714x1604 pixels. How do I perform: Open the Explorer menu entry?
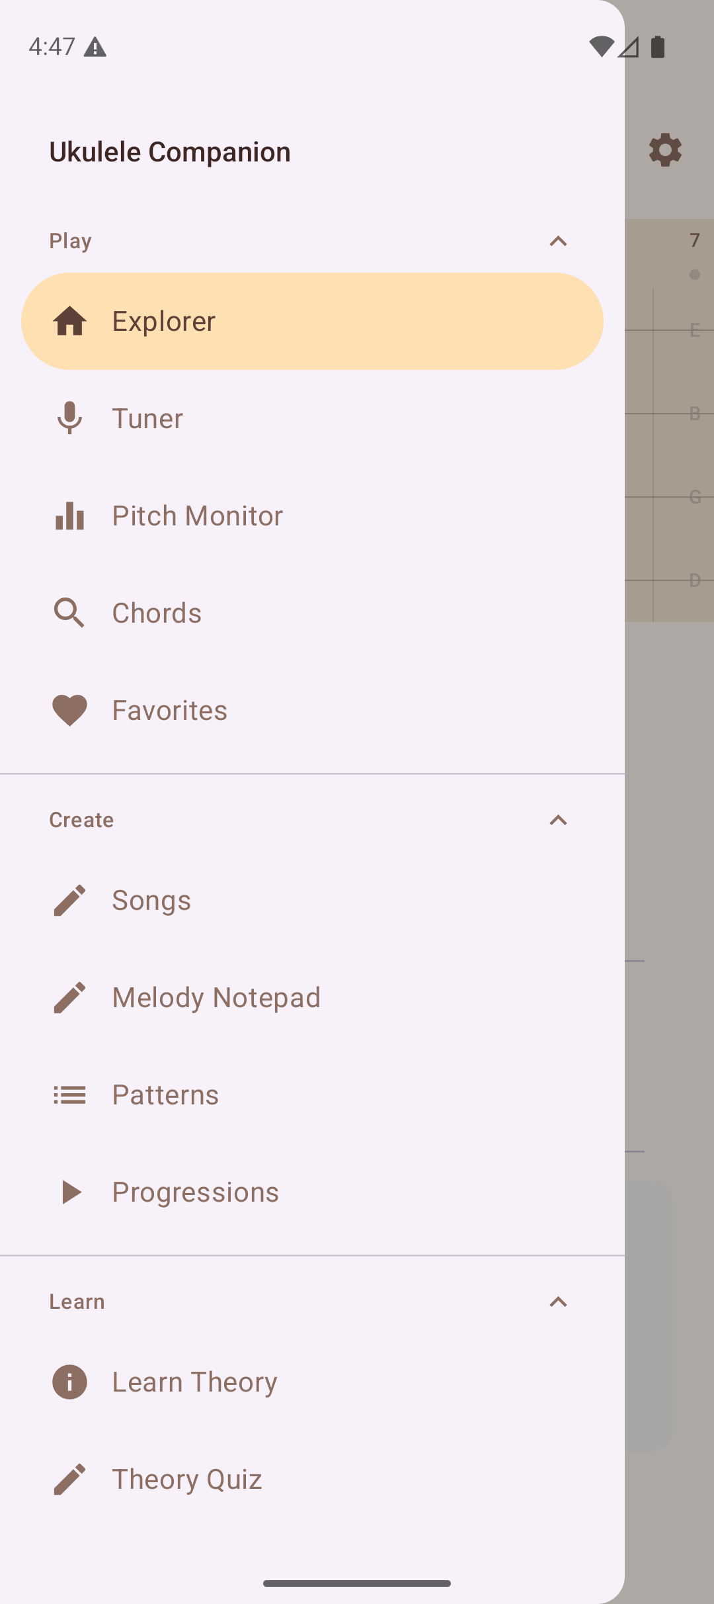coord(163,321)
